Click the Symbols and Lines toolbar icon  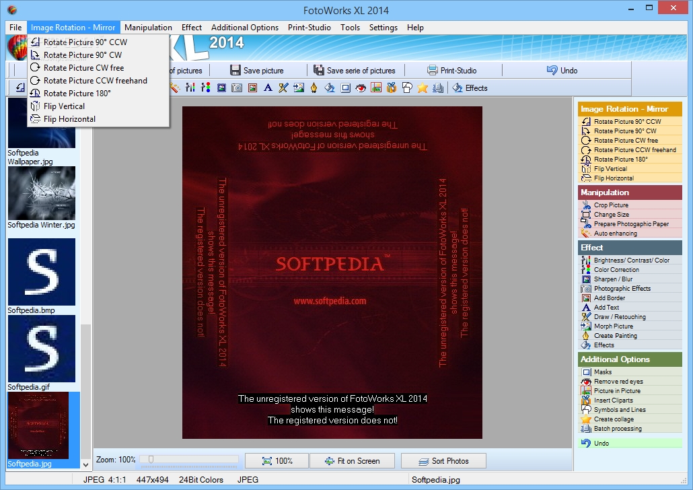point(407,87)
